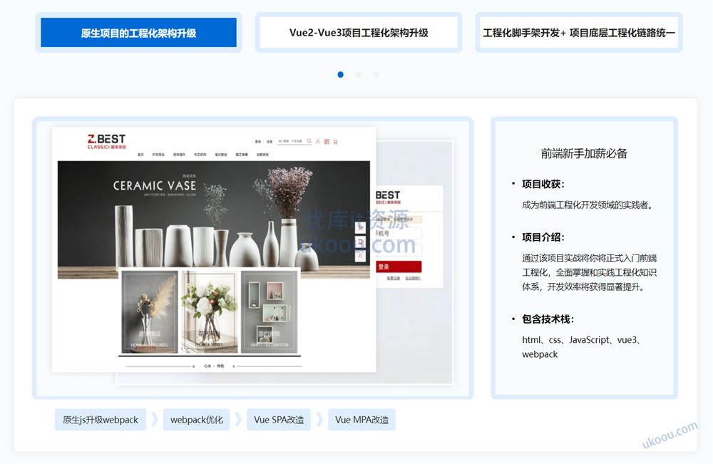Select the 原生项目的工程化架构升级 tab
713x464 pixels.
(139, 32)
